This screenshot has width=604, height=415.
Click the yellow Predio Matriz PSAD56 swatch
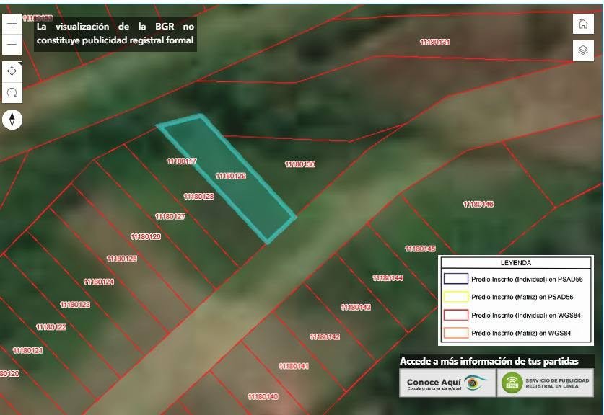(x=455, y=297)
